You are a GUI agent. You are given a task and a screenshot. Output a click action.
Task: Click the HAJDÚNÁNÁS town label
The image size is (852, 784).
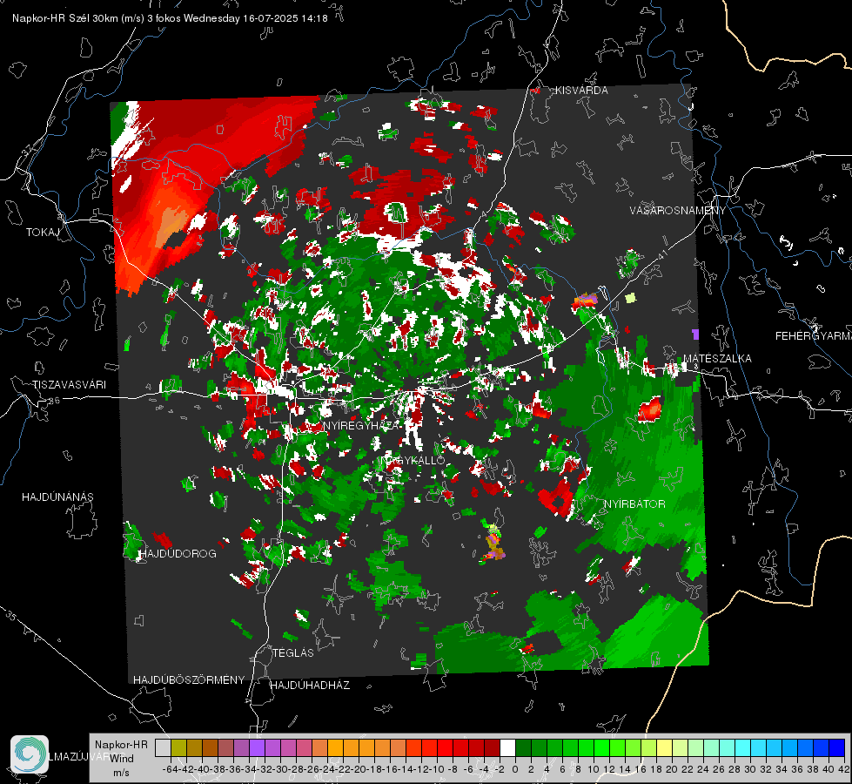click(57, 497)
